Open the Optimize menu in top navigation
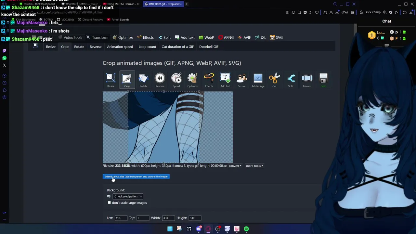 [123, 37]
